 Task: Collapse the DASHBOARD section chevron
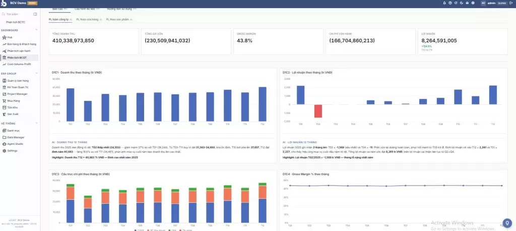36,30
